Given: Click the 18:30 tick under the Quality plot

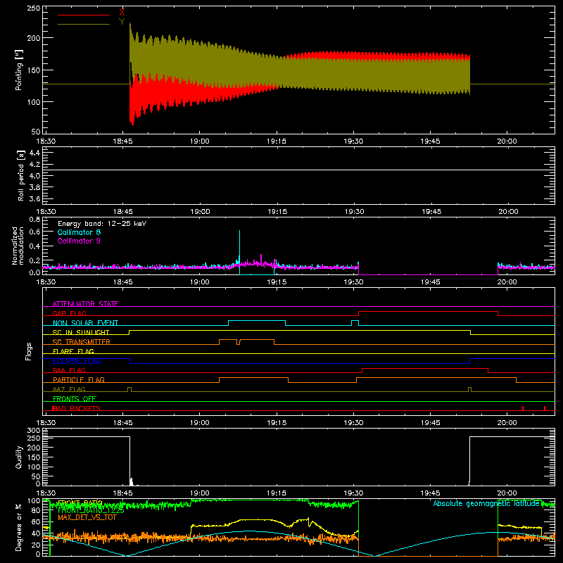Looking at the screenshot, I should coord(46,493).
